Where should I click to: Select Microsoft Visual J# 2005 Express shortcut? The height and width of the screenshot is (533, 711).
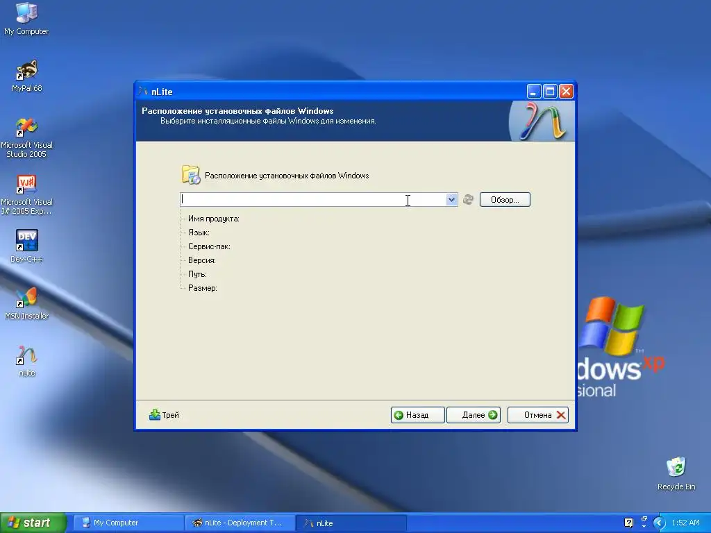pyautogui.click(x=26, y=195)
